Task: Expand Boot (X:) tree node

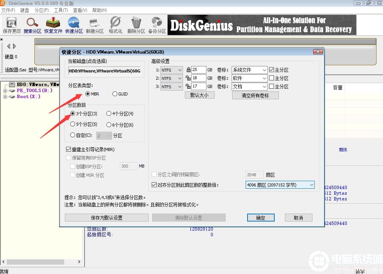Action: [x=5, y=97]
